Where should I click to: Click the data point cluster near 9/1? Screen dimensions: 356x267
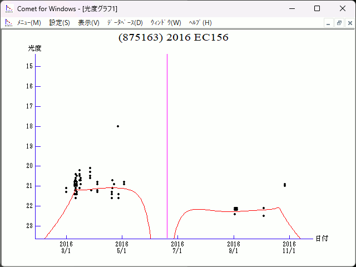click(236, 209)
